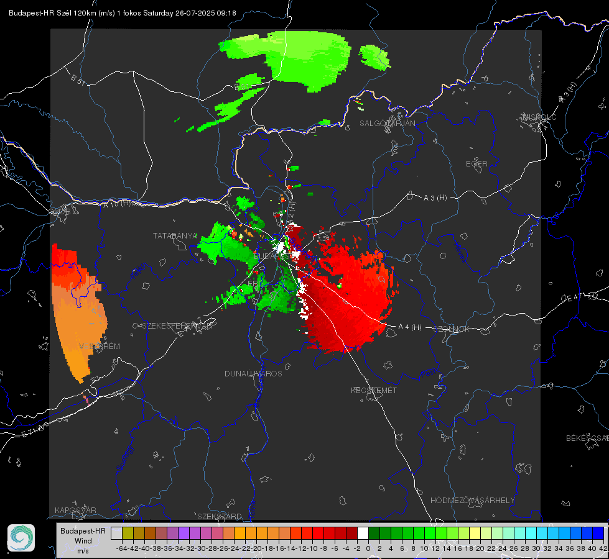Click the KAPOSVAR city label
The image size is (609, 559).
point(75,510)
